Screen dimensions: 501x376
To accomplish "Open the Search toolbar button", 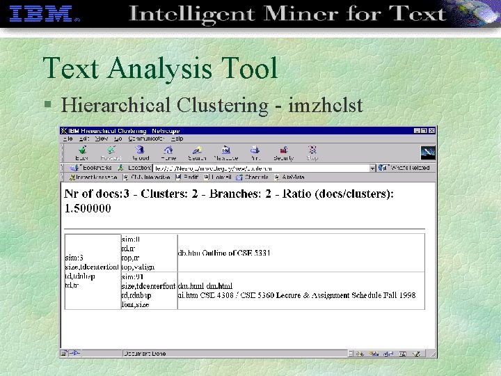I will (197, 152).
